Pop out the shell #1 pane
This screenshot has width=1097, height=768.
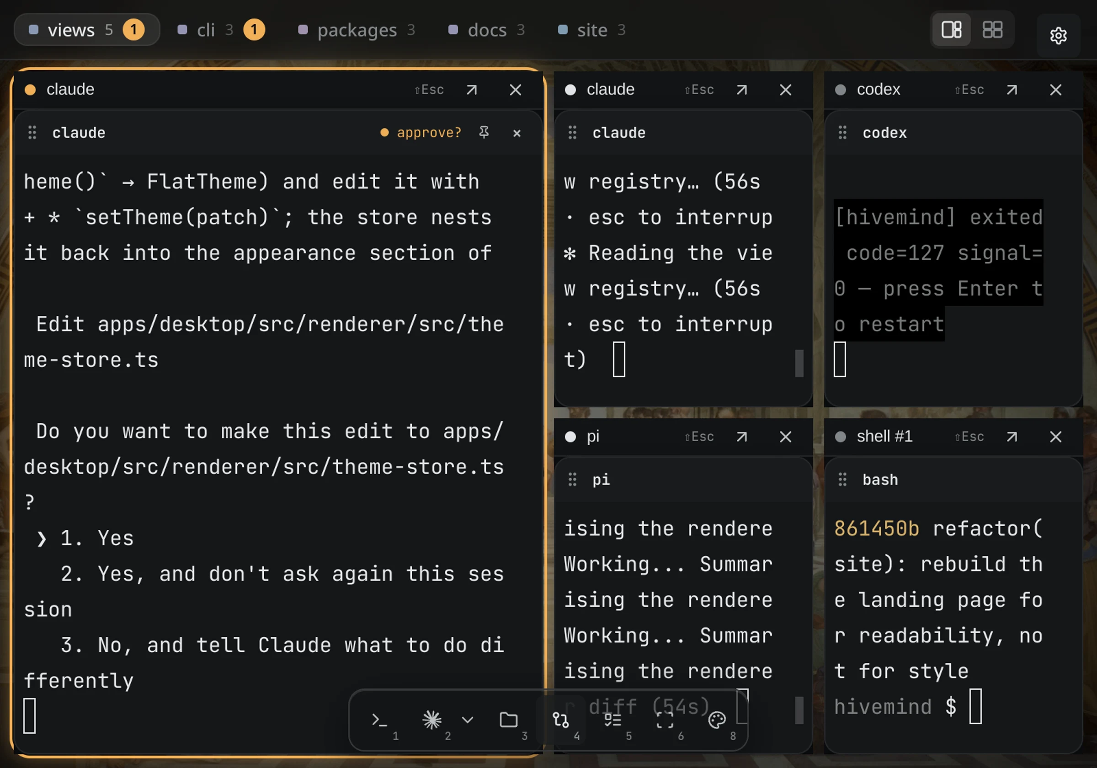click(x=1012, y=436)
